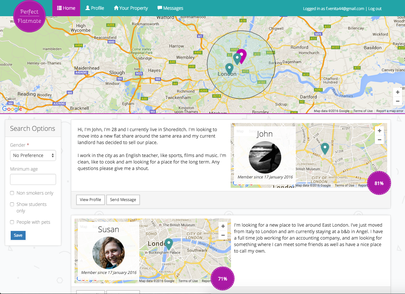Zoom out on the main top map

[398, 101]
